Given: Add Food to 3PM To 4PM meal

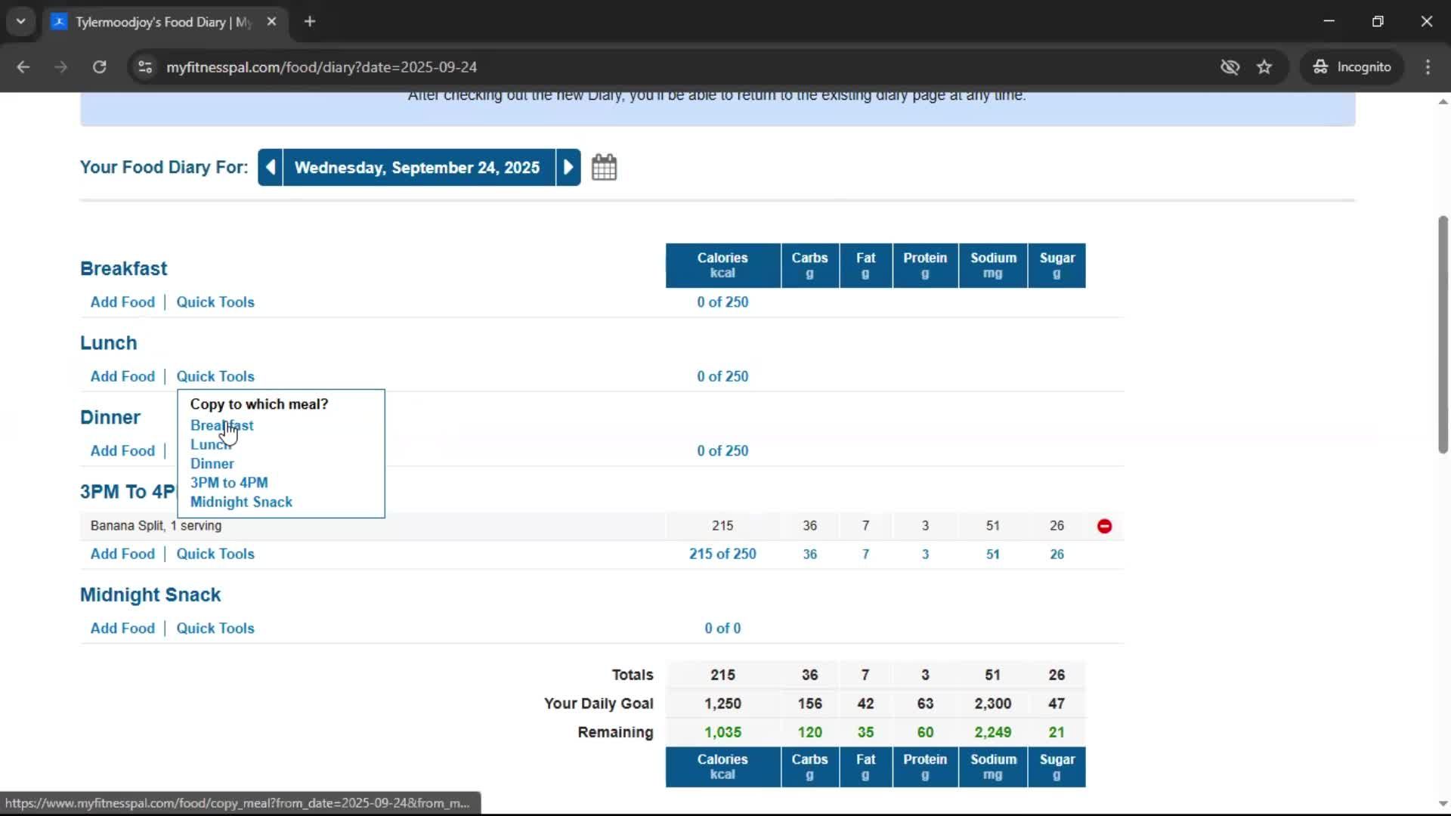Looking at the screenshot, I should [122, 554].
